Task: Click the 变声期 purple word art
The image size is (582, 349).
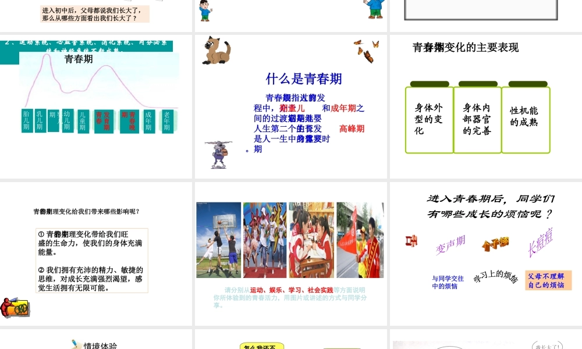Action: coord(450,244)
